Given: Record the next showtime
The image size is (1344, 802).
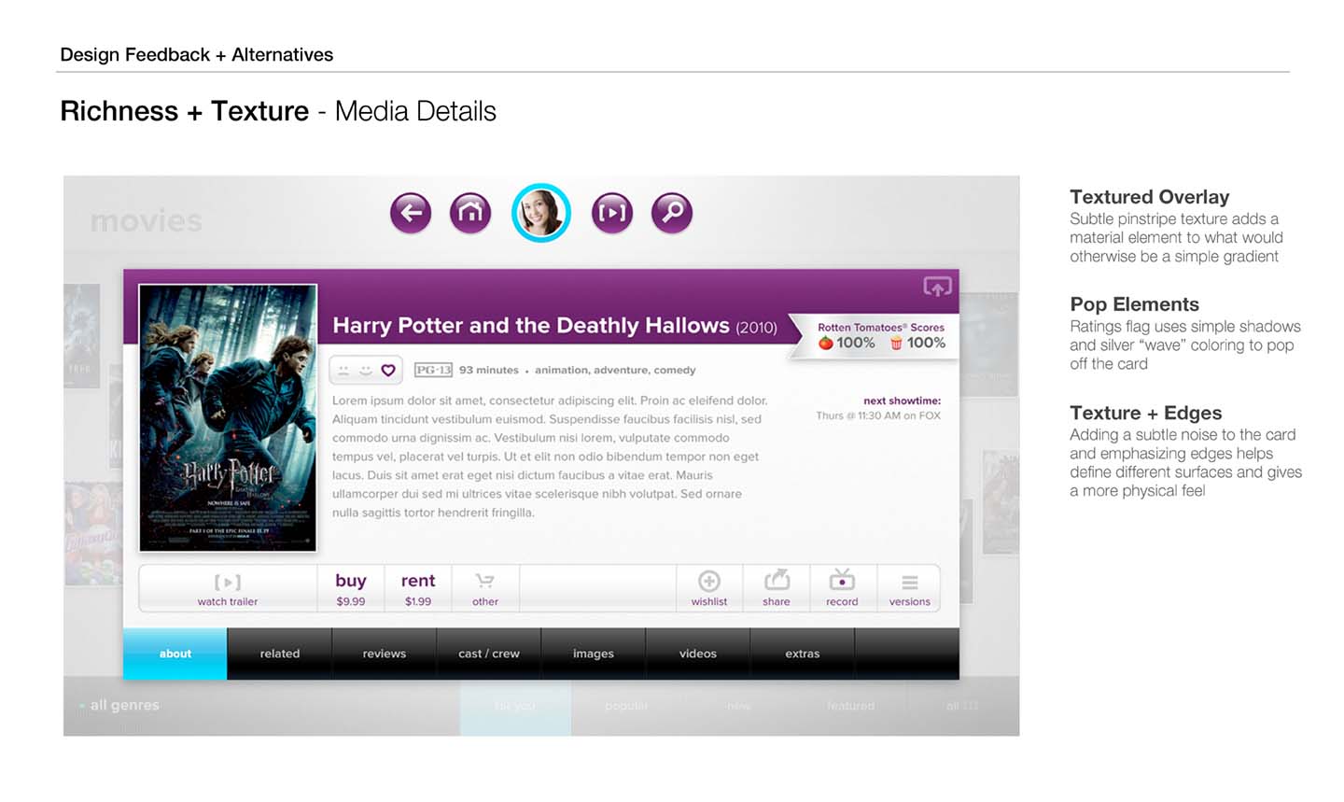Looking at the screenshot, I should pos(842,589).
